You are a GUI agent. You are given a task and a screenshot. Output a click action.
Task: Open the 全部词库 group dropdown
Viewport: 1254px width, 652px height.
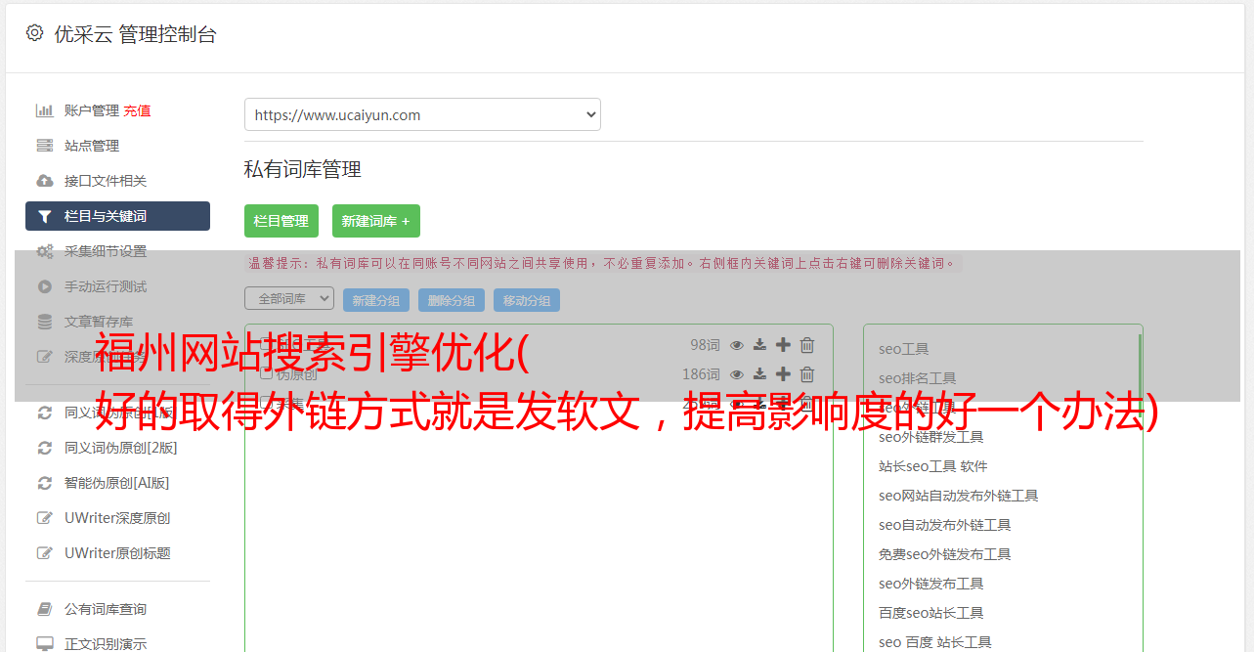[x=289, y=298]
